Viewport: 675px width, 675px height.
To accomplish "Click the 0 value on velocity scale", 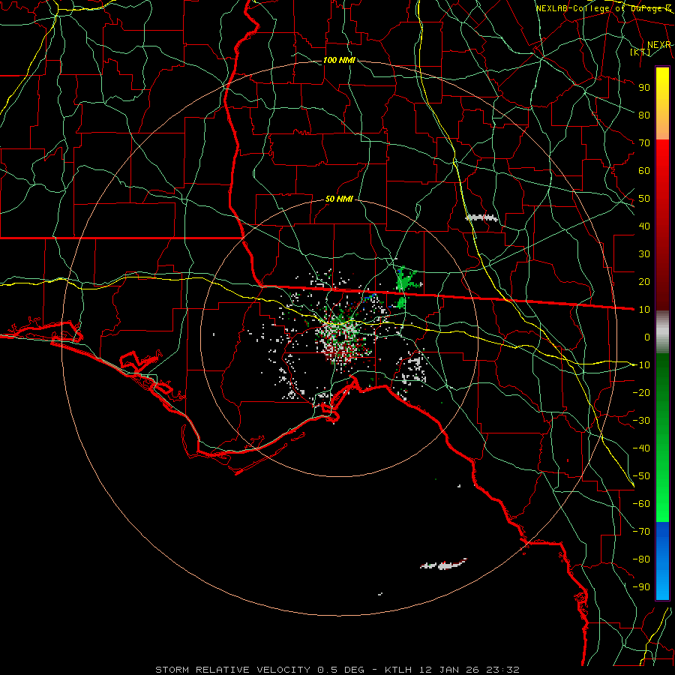I will pos(647,337).
